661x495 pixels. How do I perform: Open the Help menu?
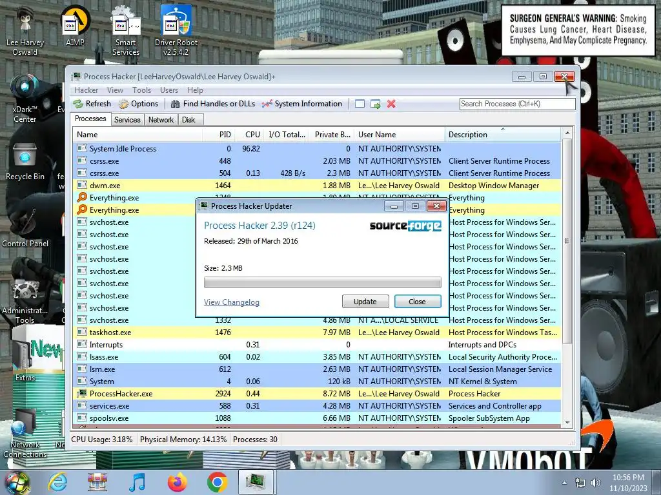pos(195,90)
